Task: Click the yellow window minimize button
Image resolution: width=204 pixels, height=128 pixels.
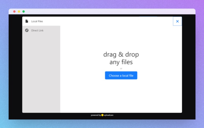Action: point(19,12)
